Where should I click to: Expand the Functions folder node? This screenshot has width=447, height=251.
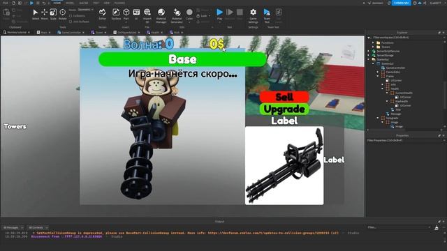(373, 43)
